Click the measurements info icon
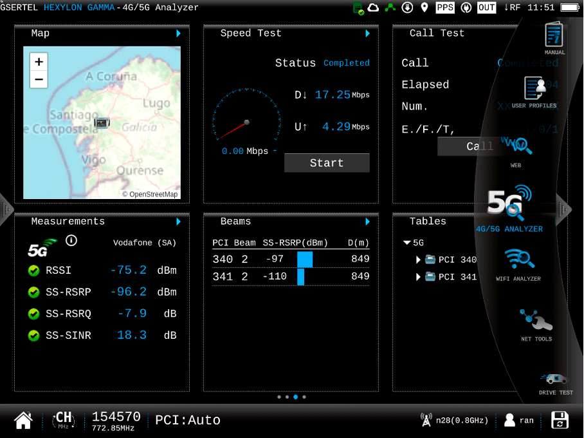 [x=71, y=240]
